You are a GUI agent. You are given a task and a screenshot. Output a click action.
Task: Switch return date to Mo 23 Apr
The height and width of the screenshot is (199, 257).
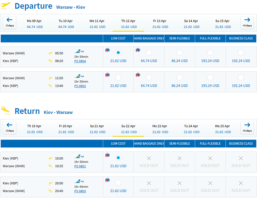coord(160,129)
